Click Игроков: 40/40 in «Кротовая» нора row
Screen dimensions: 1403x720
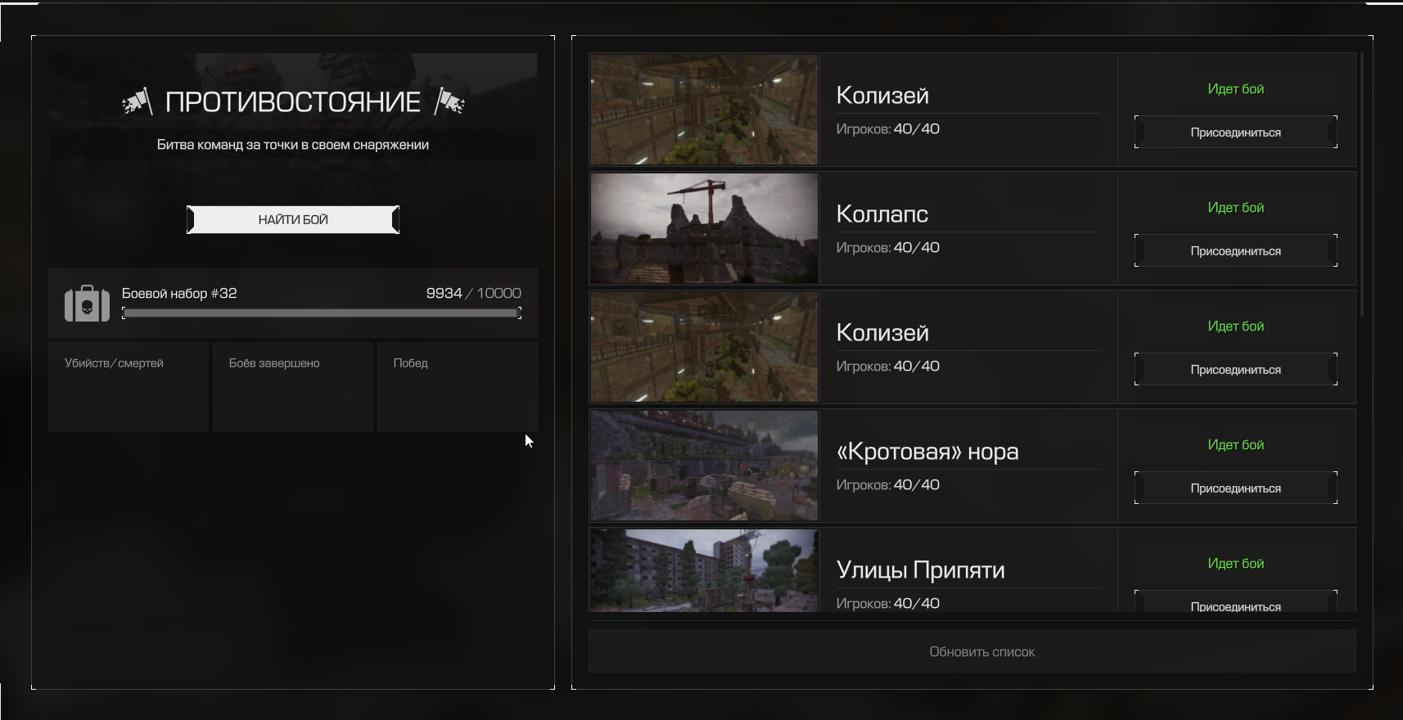point(888,484)
